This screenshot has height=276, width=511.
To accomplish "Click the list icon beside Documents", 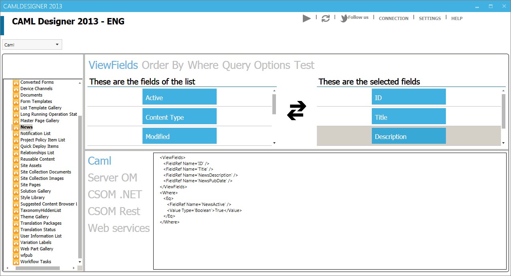I will [16, 95].
